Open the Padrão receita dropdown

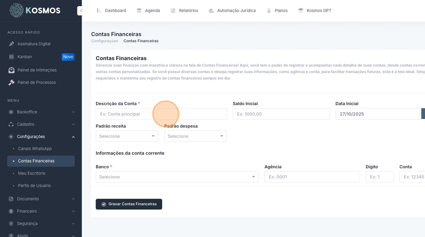127,136
